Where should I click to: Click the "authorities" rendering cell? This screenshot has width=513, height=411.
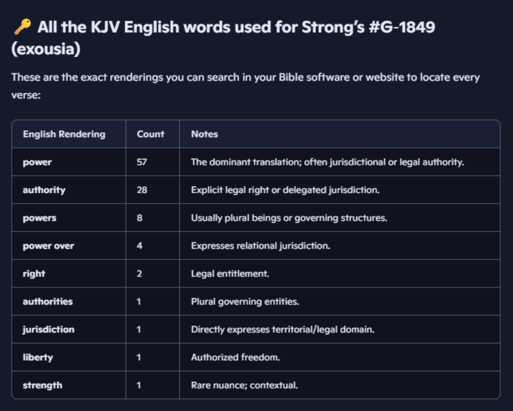tap(48, 302)
